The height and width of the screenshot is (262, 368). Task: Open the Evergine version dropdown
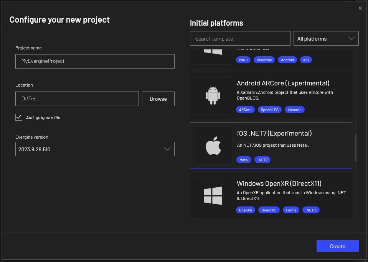pos(95,149)
